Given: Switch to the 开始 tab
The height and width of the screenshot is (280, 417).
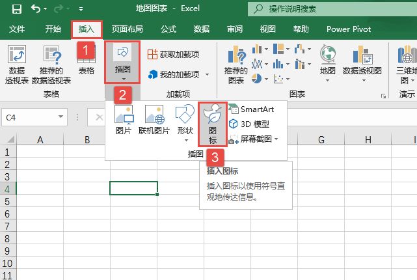Looking at the screenshot, I should point(53,29).
